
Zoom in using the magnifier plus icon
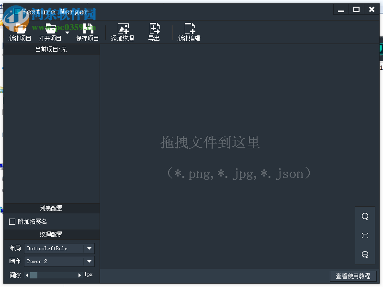click(365, 216)
